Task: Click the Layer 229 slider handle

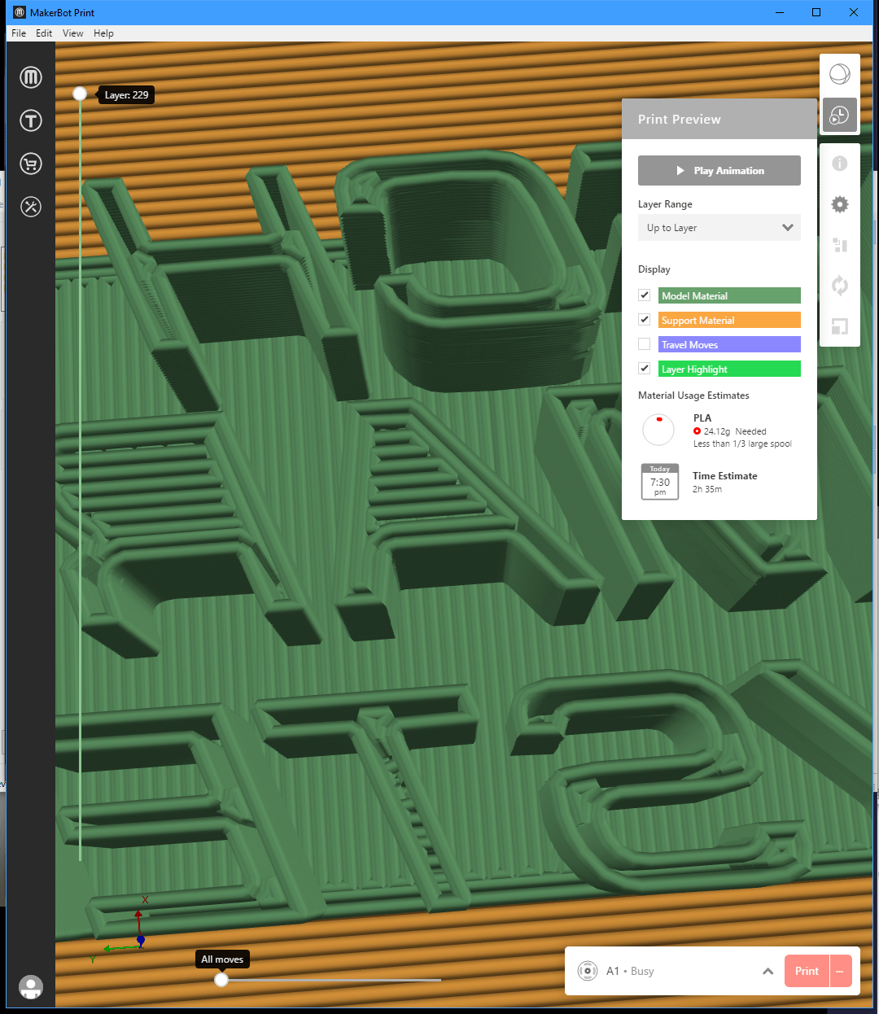Action: (x=80, y=94)
